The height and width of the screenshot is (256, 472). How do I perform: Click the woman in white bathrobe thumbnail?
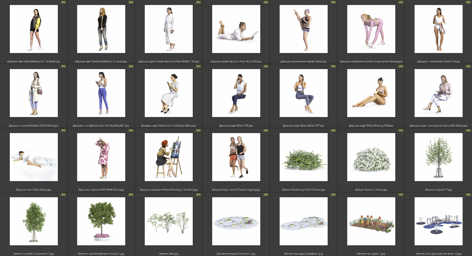tap(169, 29)
